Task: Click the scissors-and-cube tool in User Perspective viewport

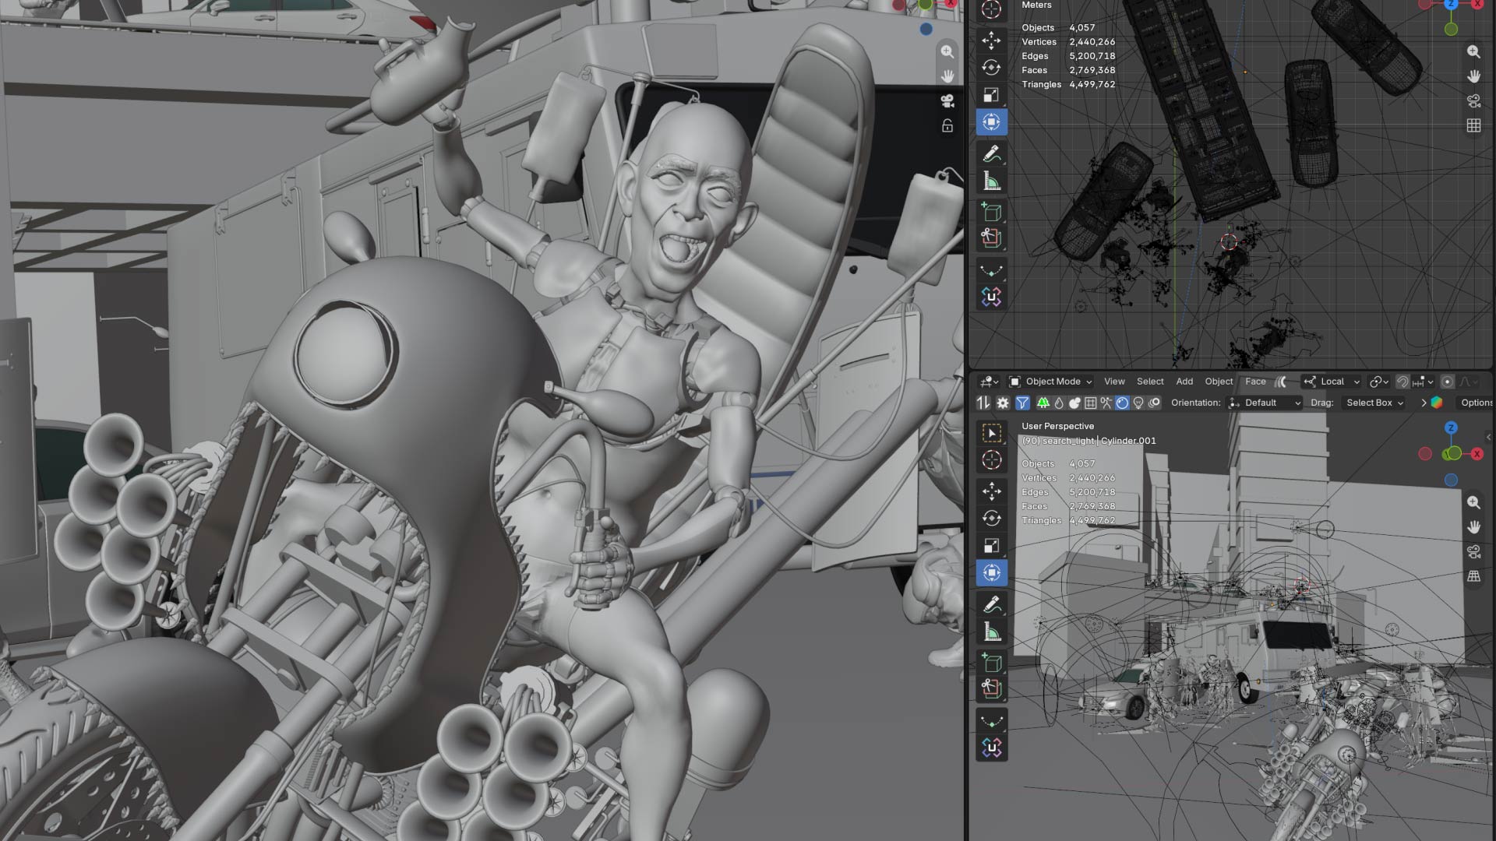Action: pyautogui.click(x=991, y=689)
